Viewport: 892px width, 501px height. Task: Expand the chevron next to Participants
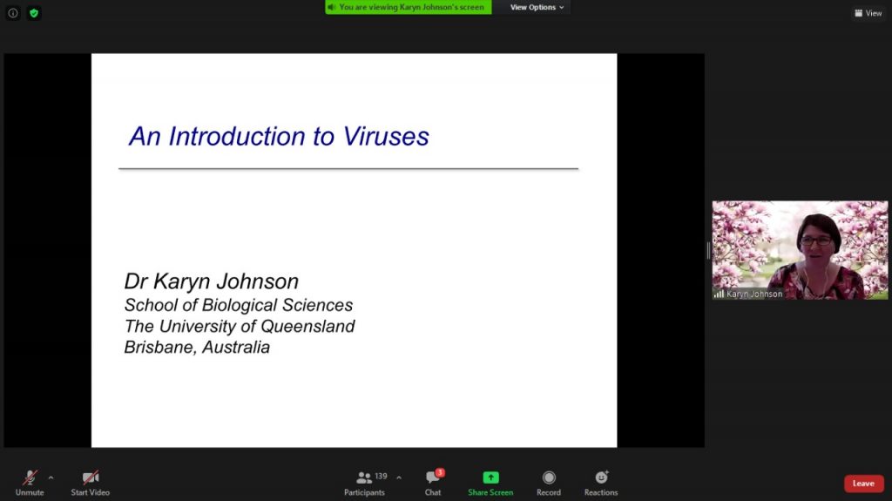point(399,477)
